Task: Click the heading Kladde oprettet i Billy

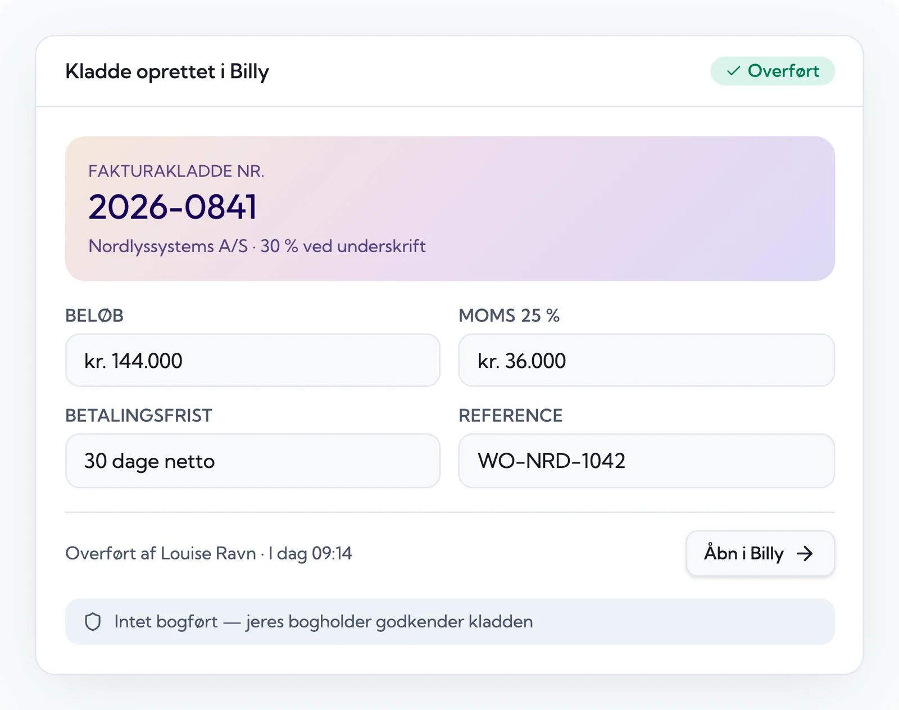Action: (167, 71)
